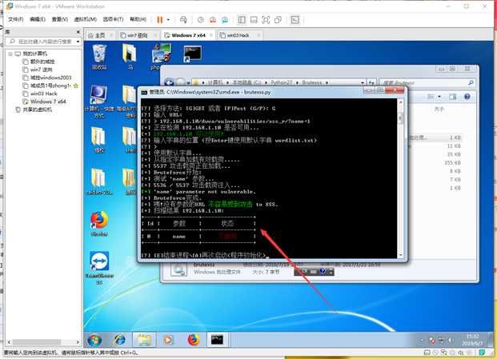Click the guest tray volume icon
This screenshot has width=497, height=359.
click(451, 341)
